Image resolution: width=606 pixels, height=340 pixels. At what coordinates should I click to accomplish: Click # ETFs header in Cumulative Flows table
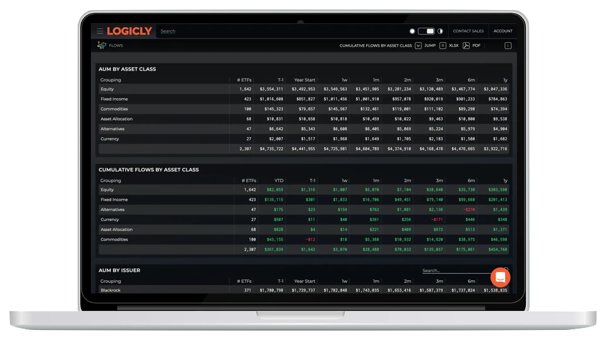pos(249,181)
